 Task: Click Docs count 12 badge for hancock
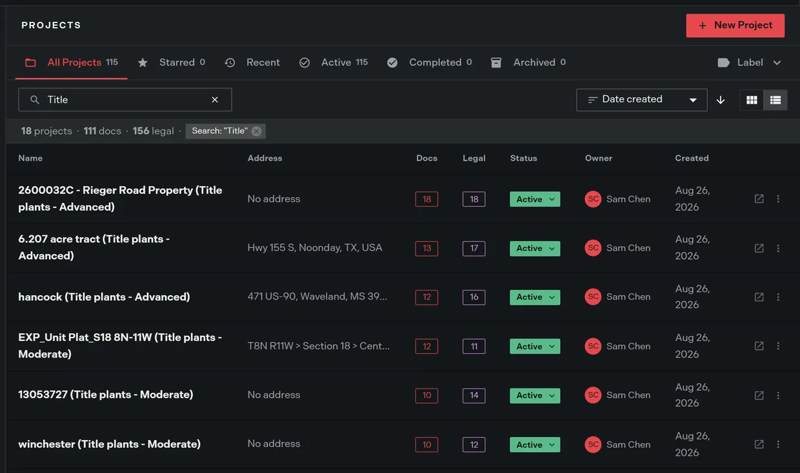426,297
